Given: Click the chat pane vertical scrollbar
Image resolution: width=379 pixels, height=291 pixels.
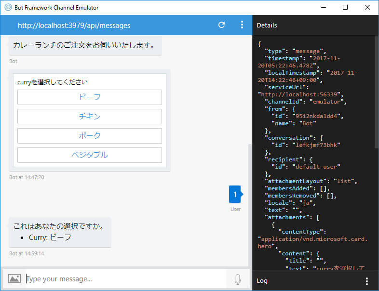Looking at the screenshot, I should (x=250, y=205).
